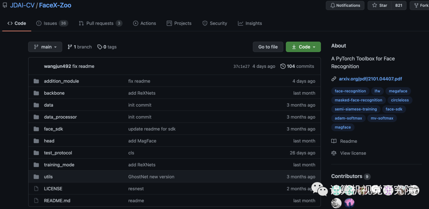The width and height of the screenshot is (429, 209).
Task: Select the face-recognition topic tag
Action: click(350, 91)
